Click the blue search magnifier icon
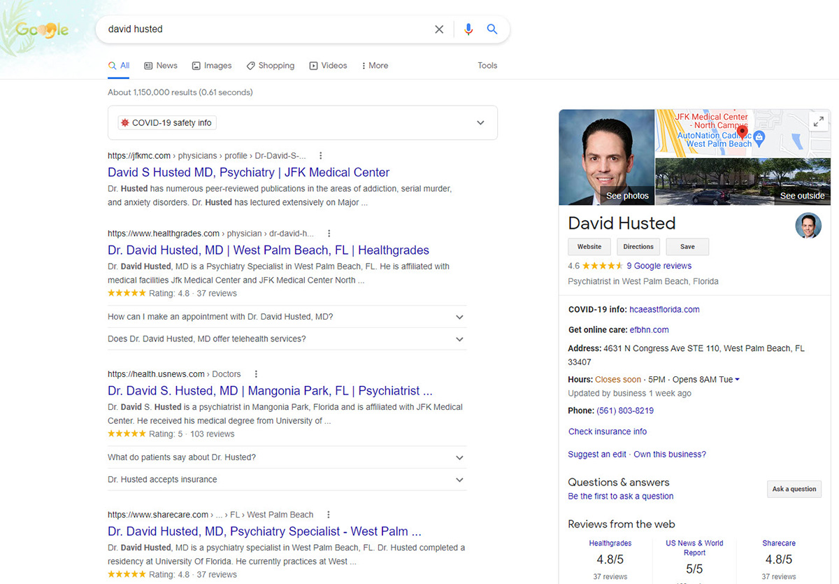The height and width of the screenshot is (584, 839). (x=492, y=29)
